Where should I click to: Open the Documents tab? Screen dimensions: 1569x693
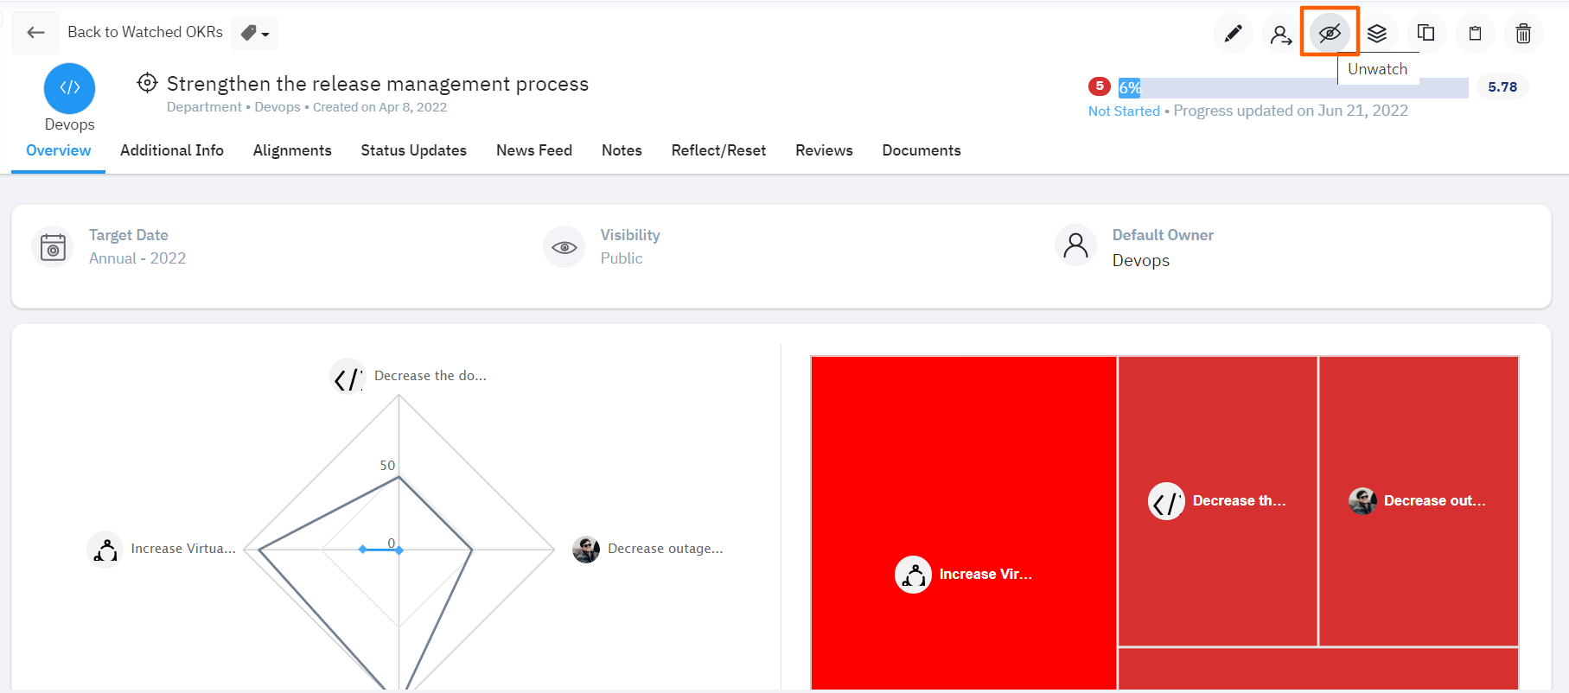pyautogui.click(x=922, y=150)
